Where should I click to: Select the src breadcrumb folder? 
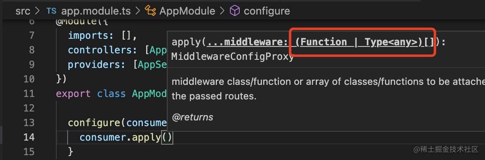(x=23, y=11)
